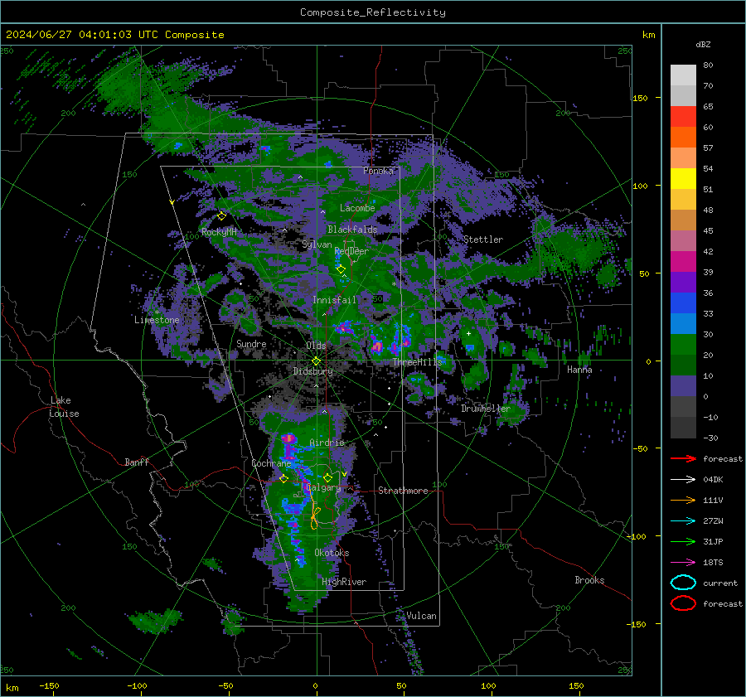This screenshot has height=697, width=746.
Task: Click the Sylvan label
Action: [x=317, y=244]
